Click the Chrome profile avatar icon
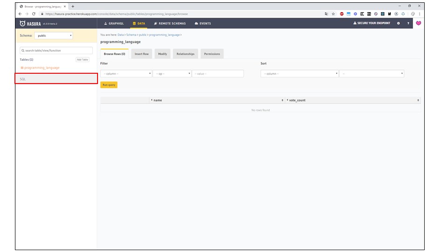 point(413,14)
